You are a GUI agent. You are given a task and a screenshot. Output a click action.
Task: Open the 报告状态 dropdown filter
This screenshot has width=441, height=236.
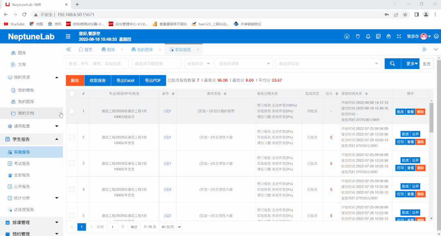198,64
